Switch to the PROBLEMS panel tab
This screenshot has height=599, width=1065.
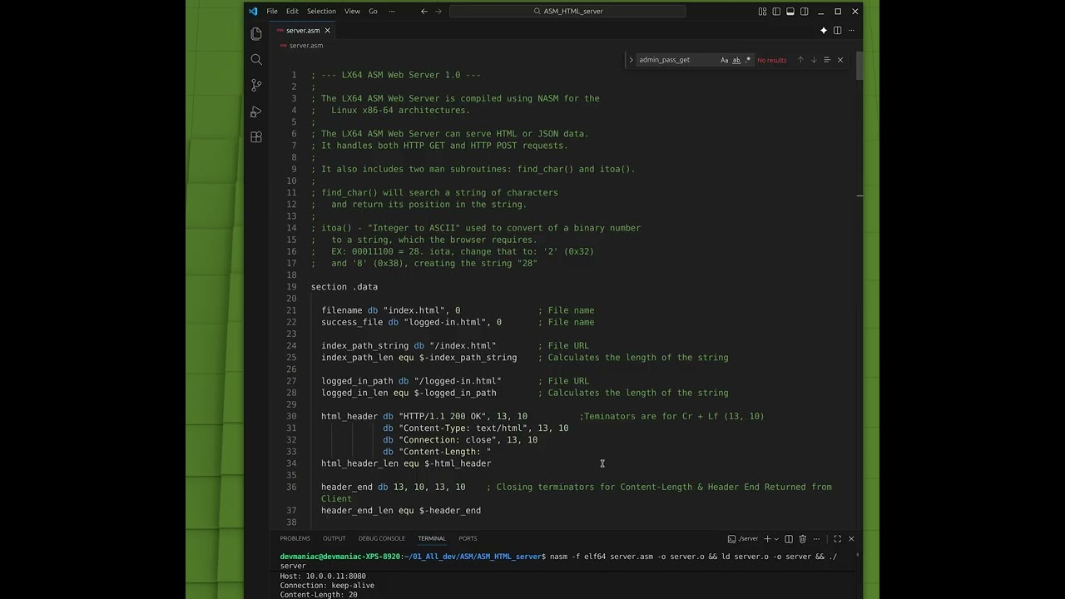coord(295,539)
